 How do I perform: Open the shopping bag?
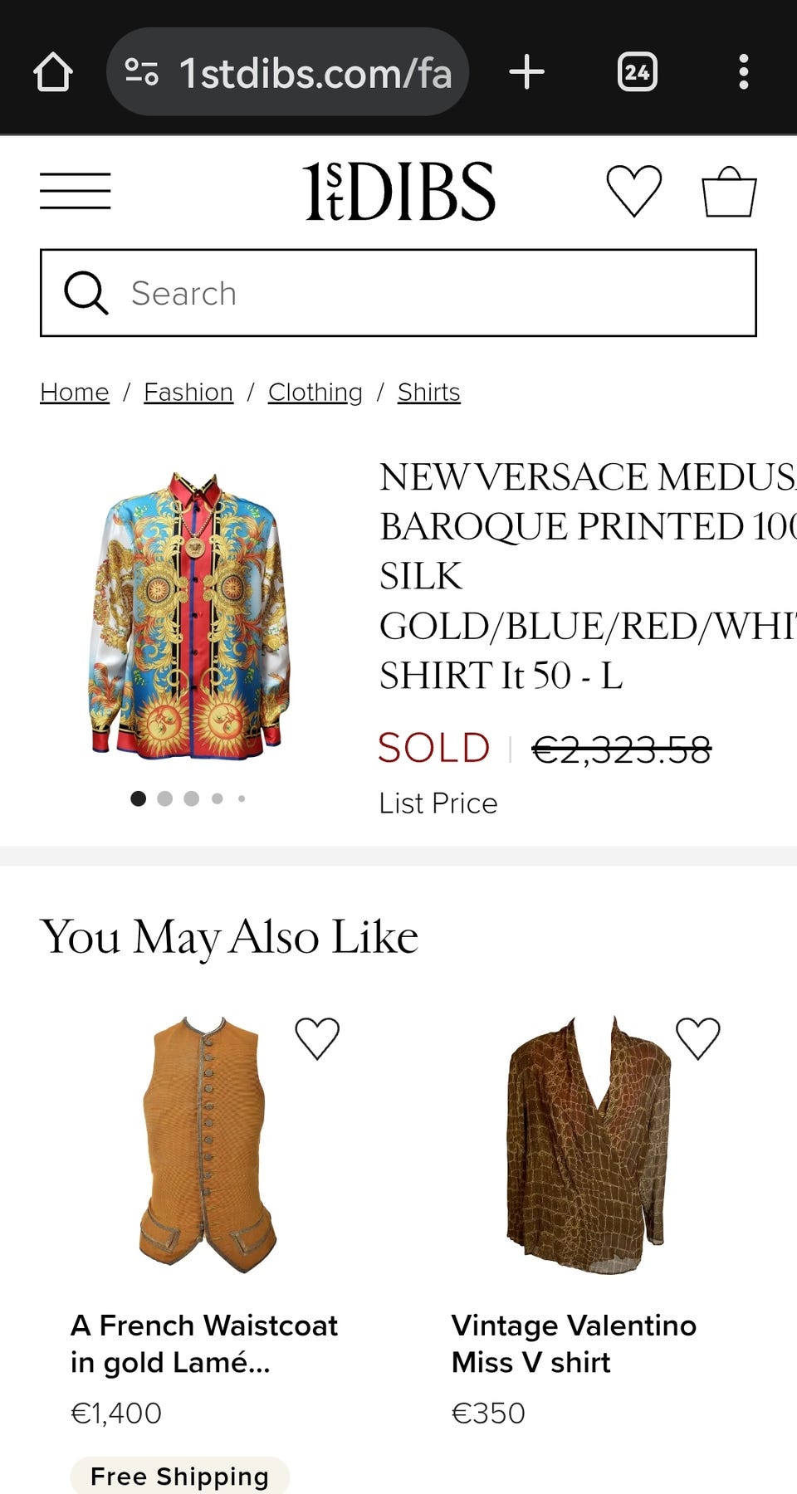point(729,192)
